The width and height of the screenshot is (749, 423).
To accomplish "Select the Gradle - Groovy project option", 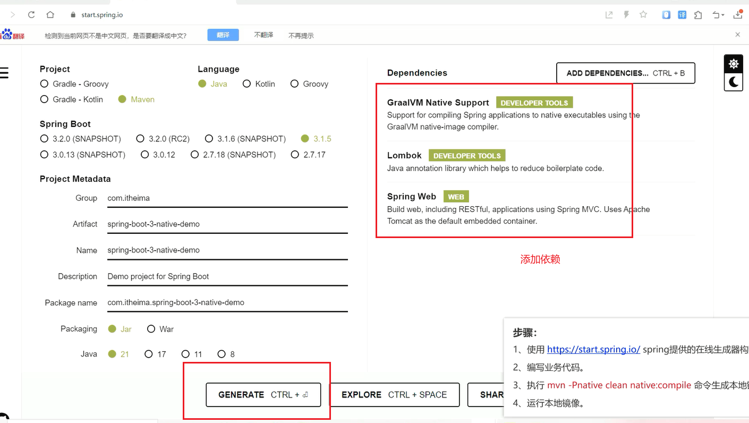I will click(45, 84).
